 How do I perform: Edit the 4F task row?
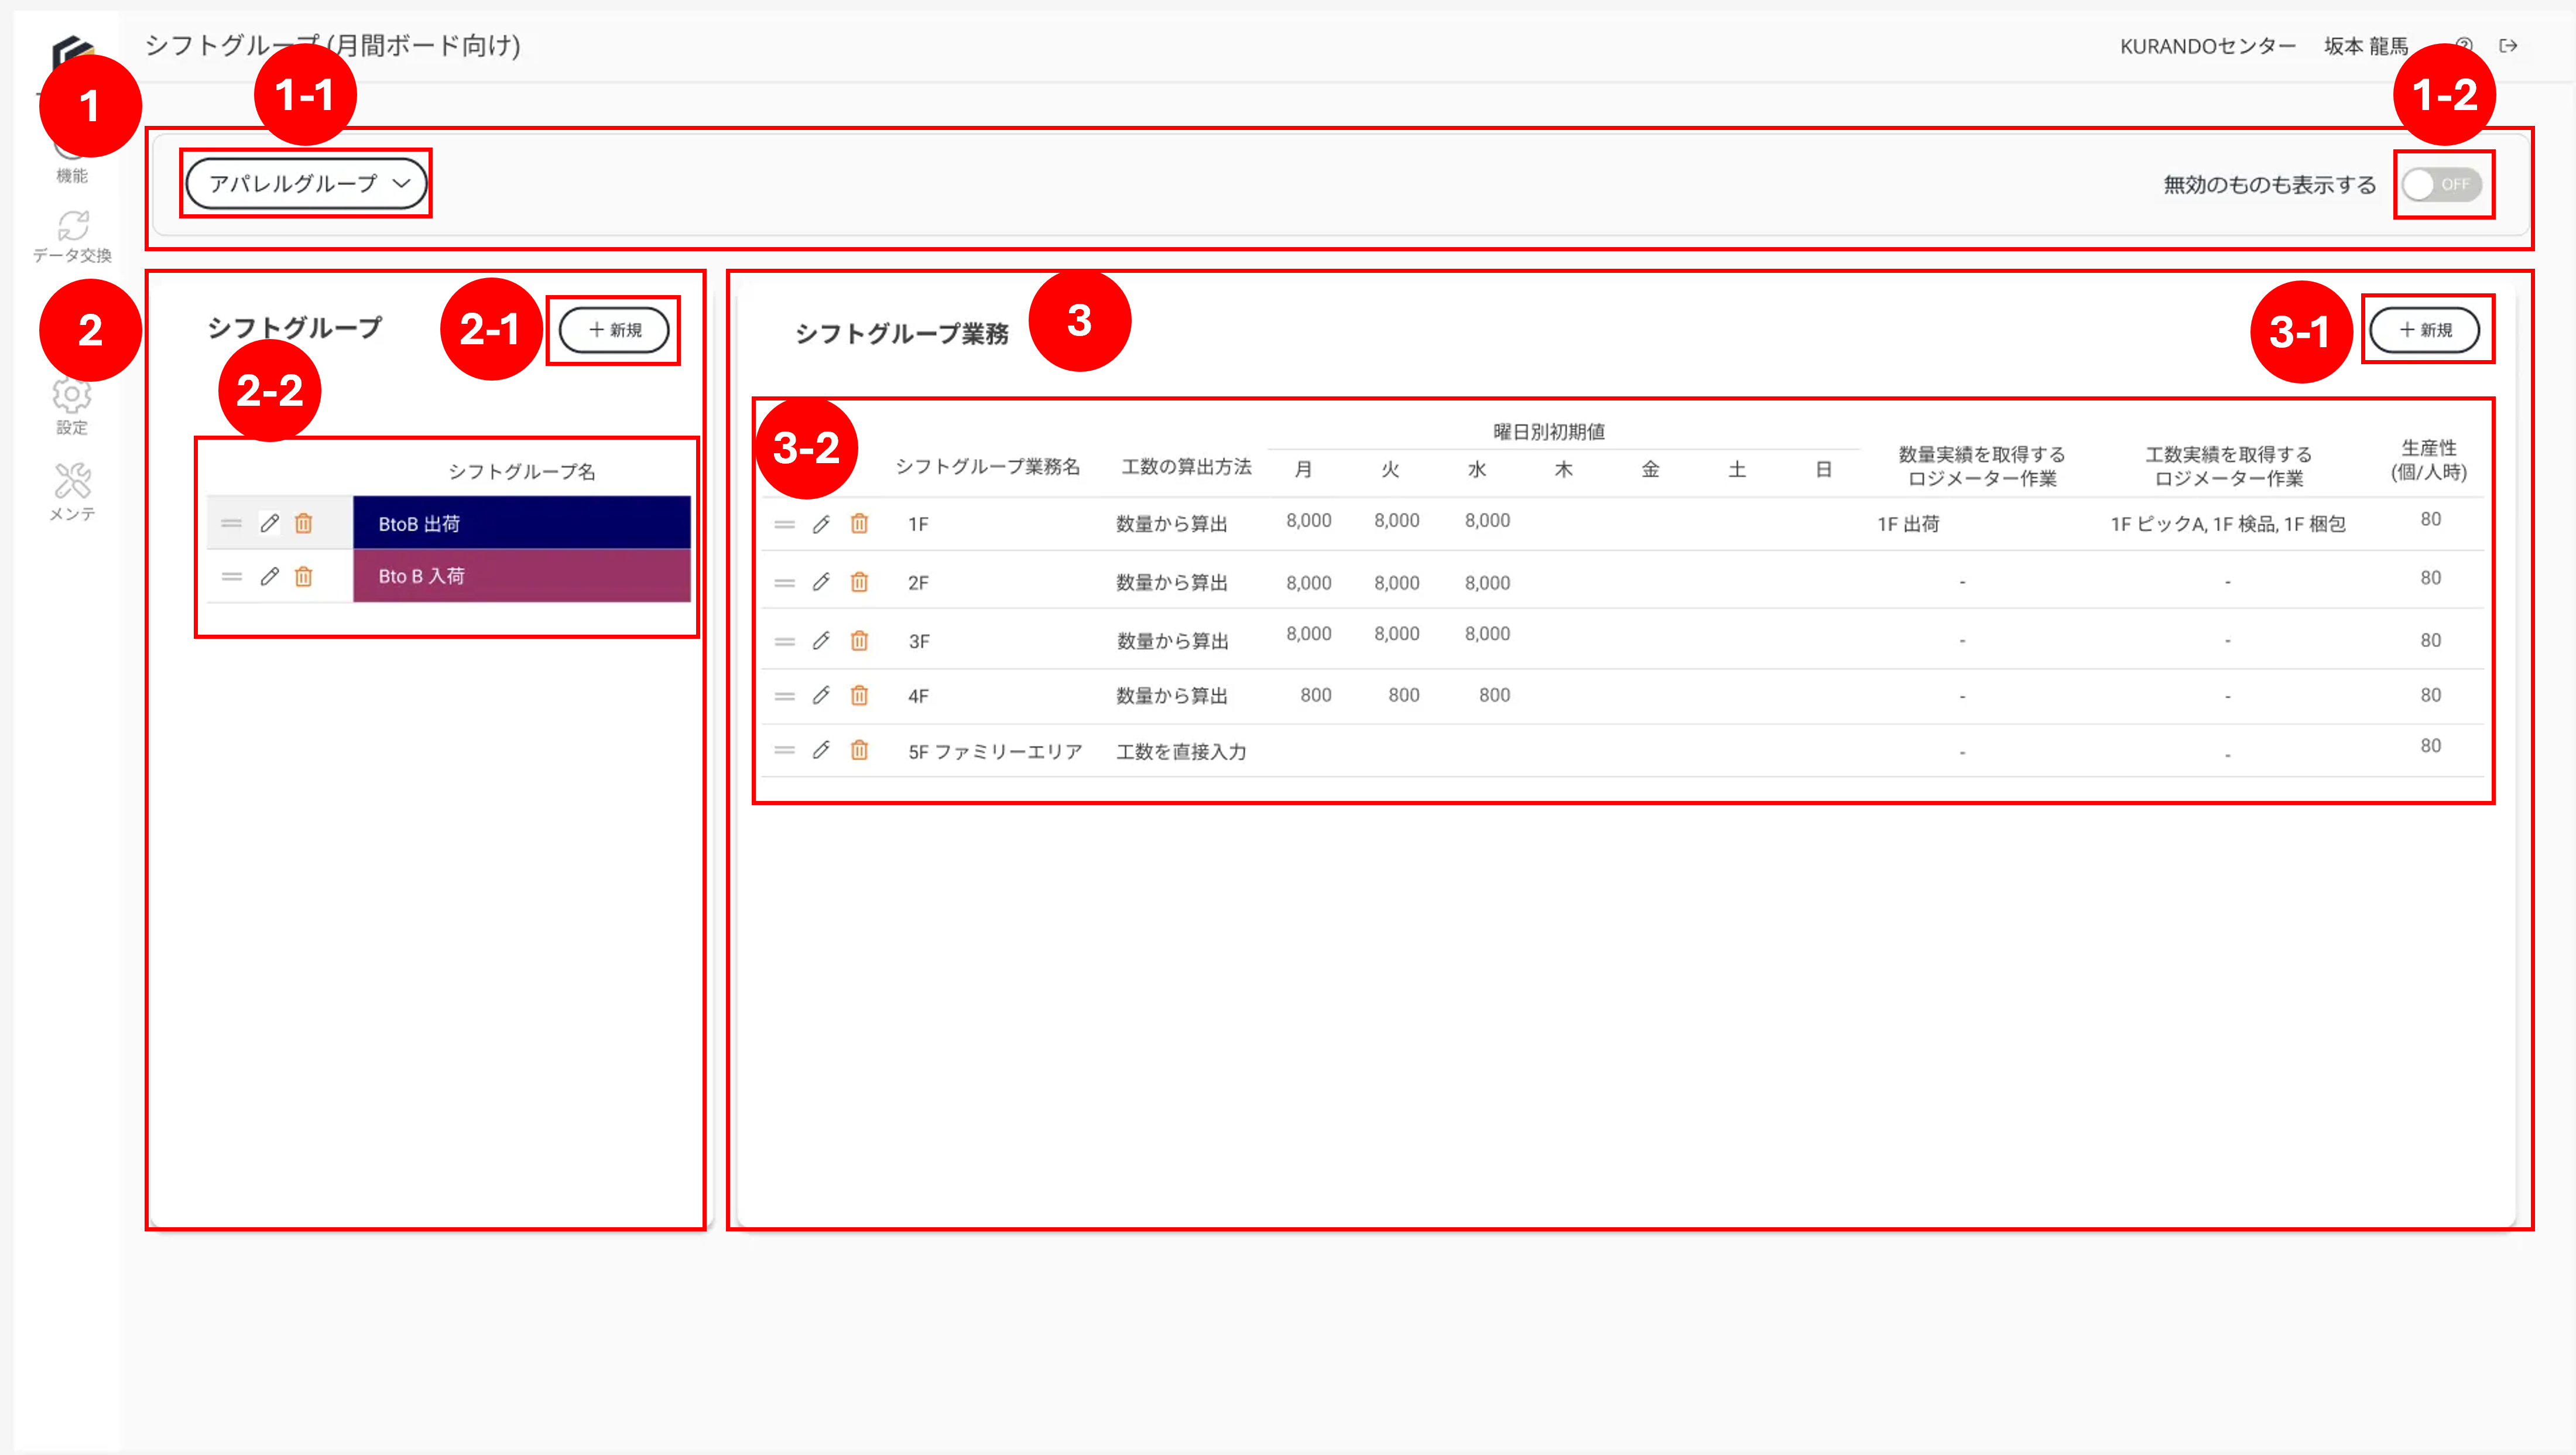tap(821, 695)
